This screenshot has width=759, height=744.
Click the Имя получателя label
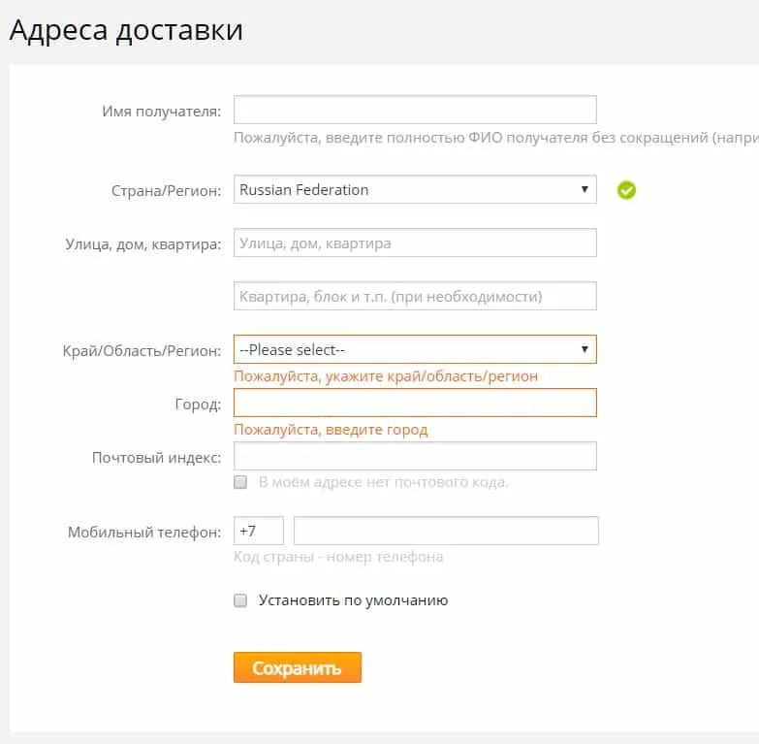pos(162,112)
